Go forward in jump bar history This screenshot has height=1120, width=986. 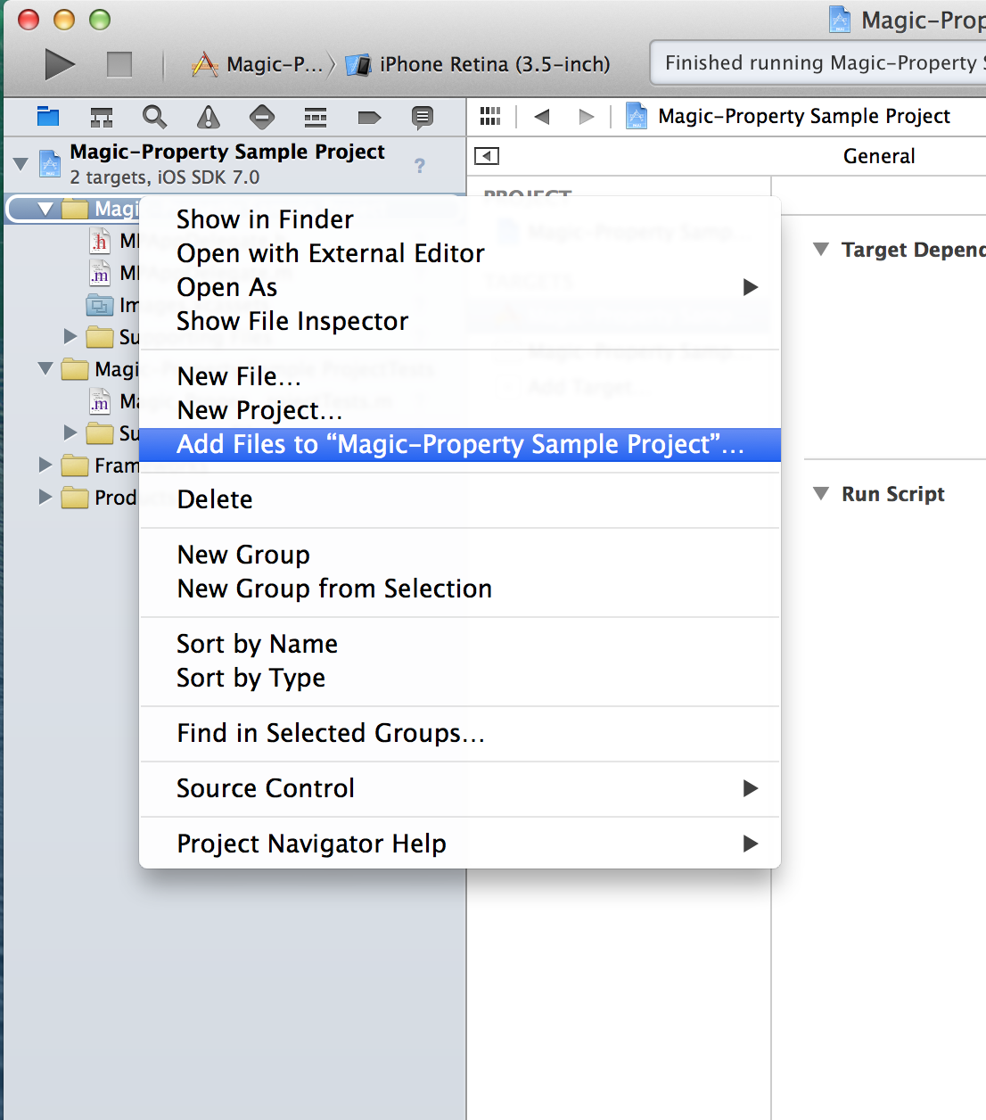point(586,116)
